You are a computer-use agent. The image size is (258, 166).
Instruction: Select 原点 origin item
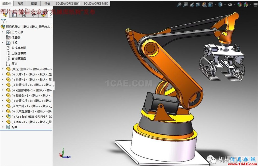point(12,63)
